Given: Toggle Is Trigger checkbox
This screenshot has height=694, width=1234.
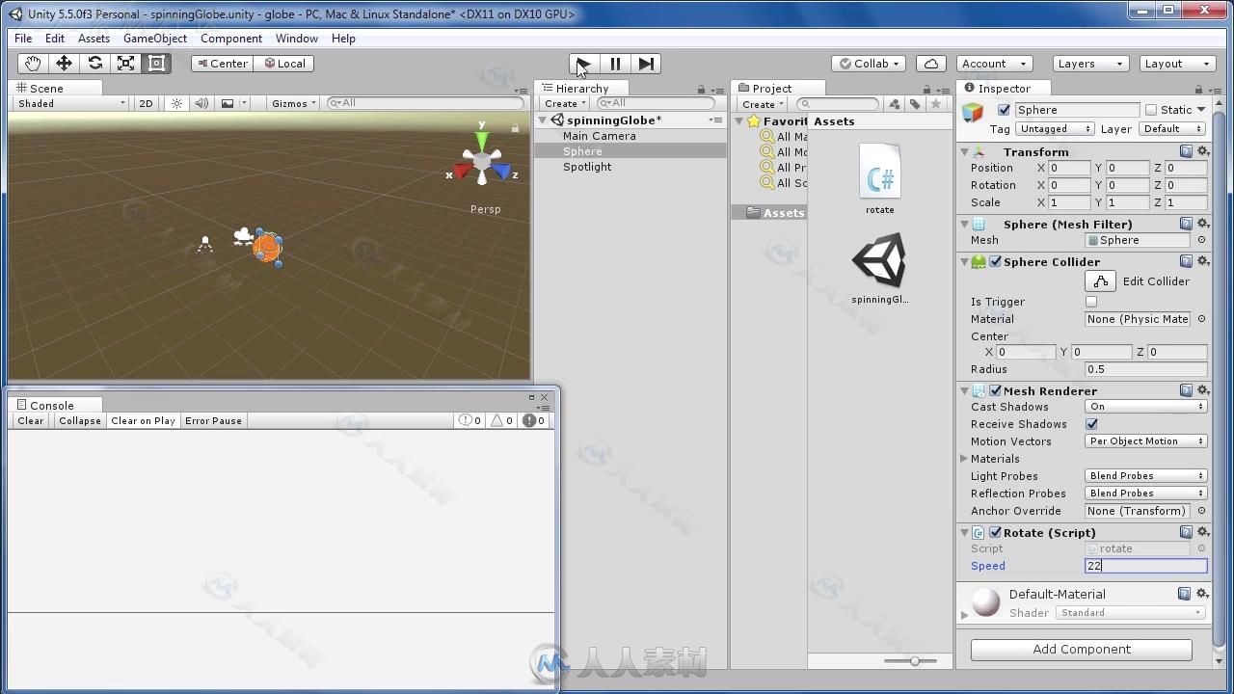Looking at the screenshot, I should coord(1091,302).
